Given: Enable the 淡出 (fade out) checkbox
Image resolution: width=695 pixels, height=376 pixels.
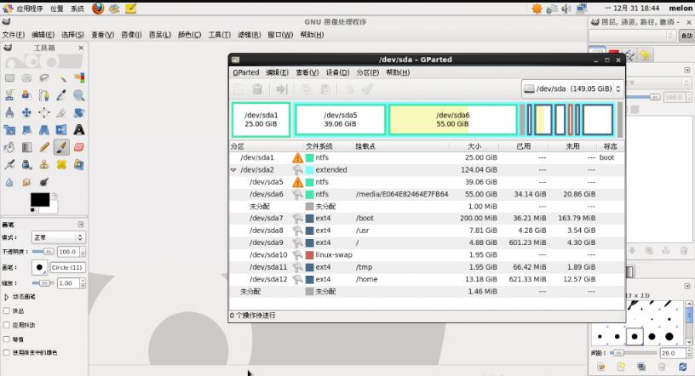Looking at the screenshot, I should pos(8,311).
